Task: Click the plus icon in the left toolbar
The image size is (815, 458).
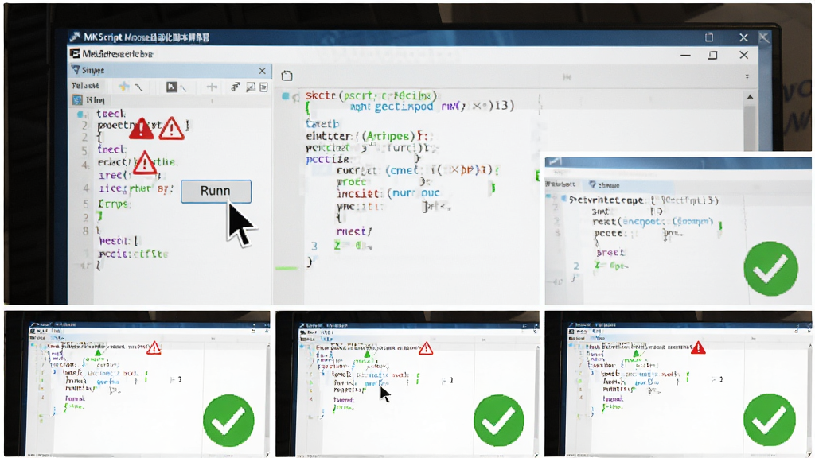Action: [x=212, y=87]
